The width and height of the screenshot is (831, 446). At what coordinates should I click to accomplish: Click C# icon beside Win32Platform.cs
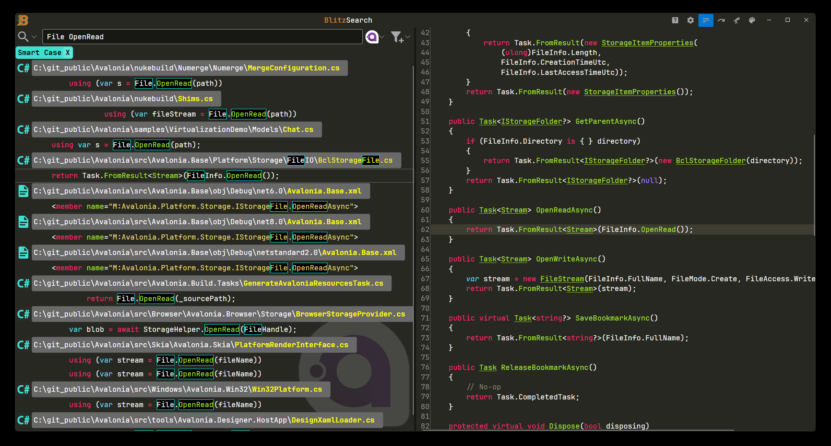pos(23,389)
